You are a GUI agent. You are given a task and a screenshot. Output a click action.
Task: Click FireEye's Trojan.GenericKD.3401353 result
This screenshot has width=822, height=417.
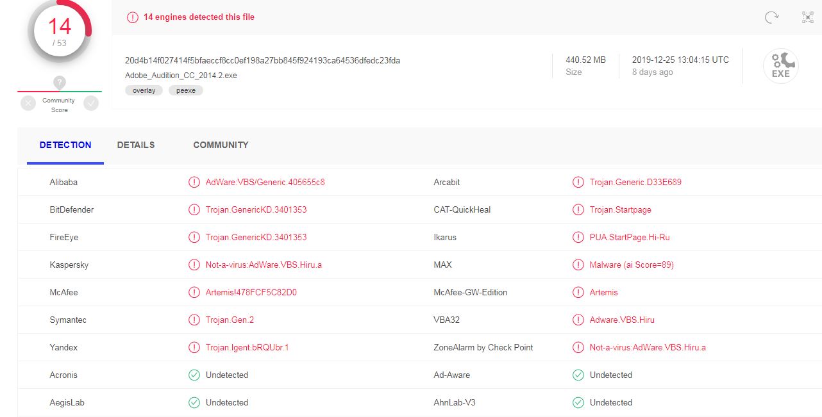[256, 237]
